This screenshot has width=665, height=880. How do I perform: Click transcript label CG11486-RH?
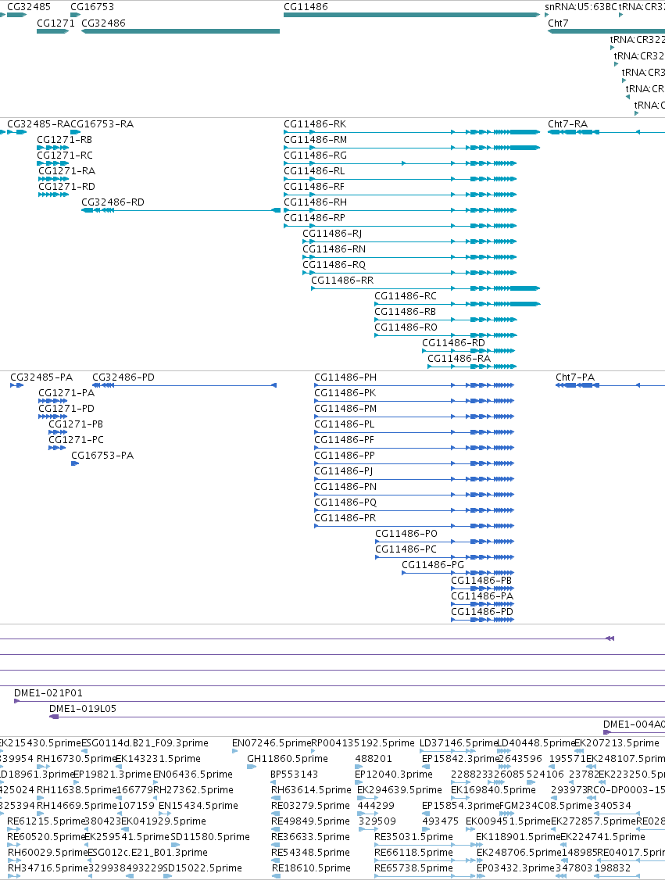[316, 202]
